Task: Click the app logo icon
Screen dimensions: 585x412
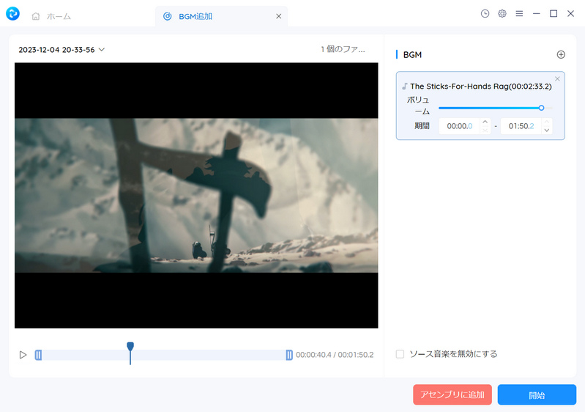Action: click(x=12, y=13)
